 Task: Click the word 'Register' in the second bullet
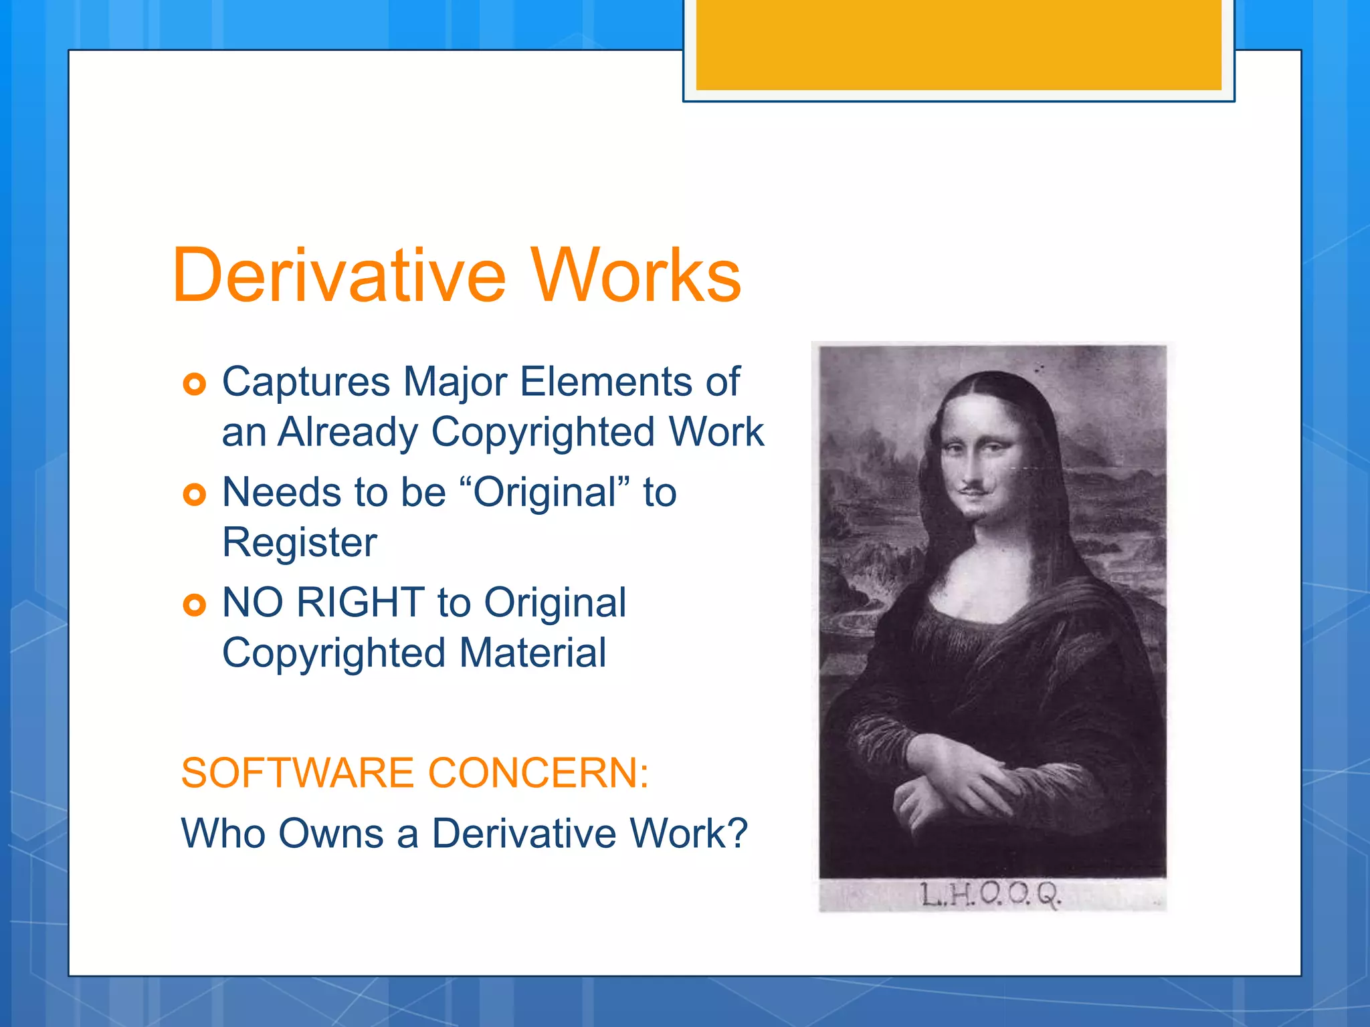300,542
